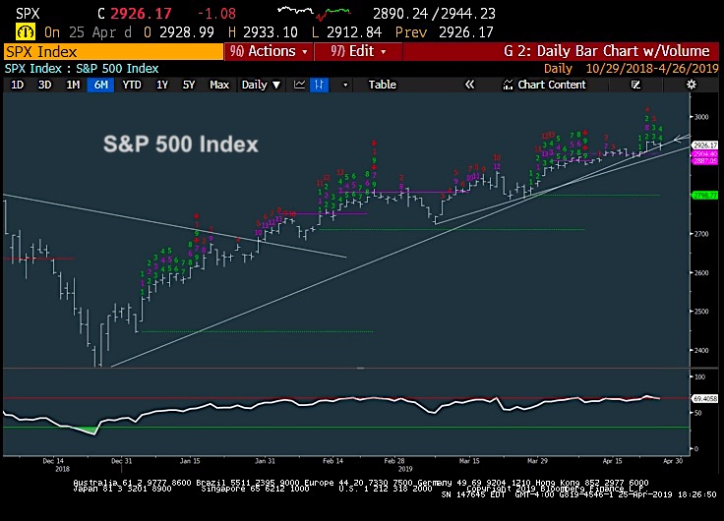Screen dimensions: 724x521
Task: Click the yellow clock icon
Action: 26,32
